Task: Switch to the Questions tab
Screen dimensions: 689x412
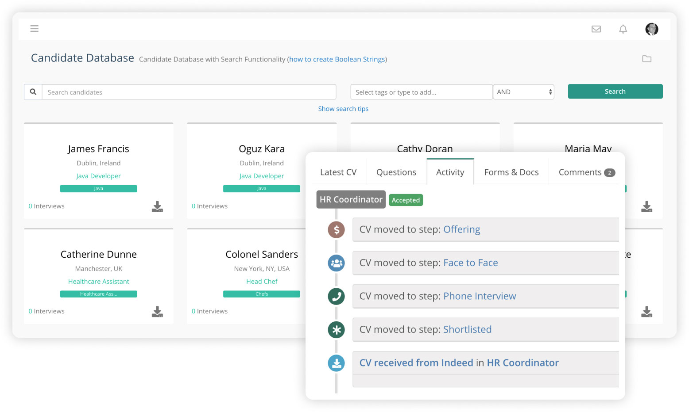Action: (396, 172)
